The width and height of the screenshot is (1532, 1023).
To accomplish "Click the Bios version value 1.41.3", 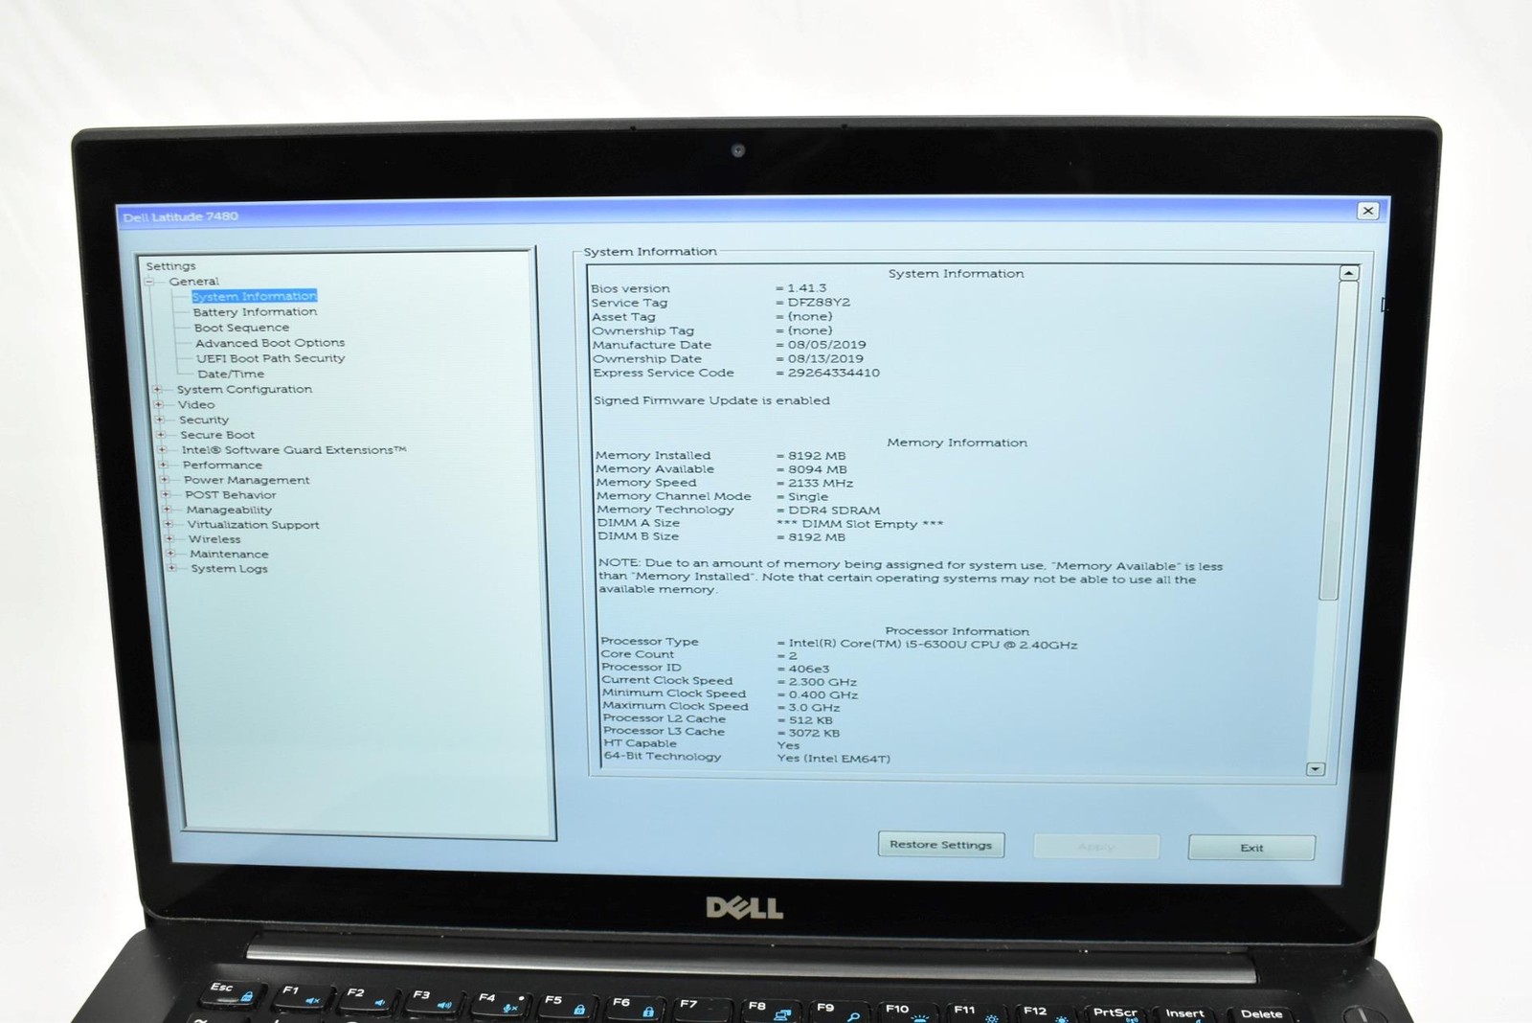I will tap(806, 287).
